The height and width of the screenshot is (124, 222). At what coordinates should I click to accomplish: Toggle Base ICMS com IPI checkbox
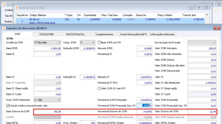point(99,42)
